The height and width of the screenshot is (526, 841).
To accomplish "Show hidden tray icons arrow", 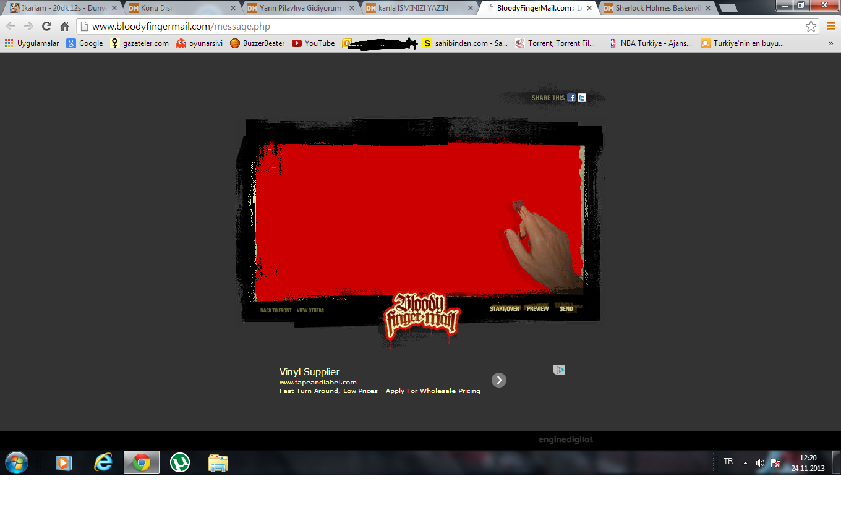I will [745, 463].
